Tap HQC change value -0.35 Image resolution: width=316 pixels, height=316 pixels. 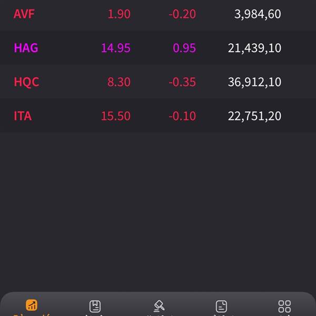tap(182, 82)
